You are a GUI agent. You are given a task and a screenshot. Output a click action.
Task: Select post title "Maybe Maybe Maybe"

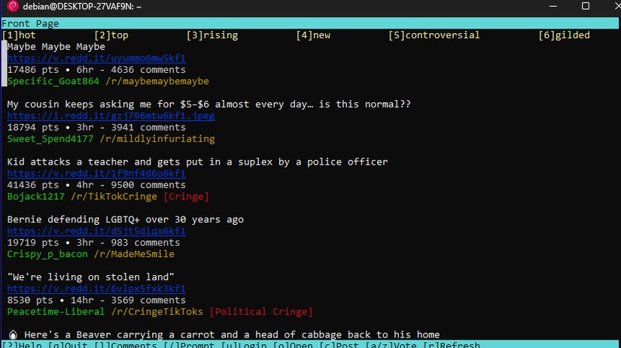[56, 47]
